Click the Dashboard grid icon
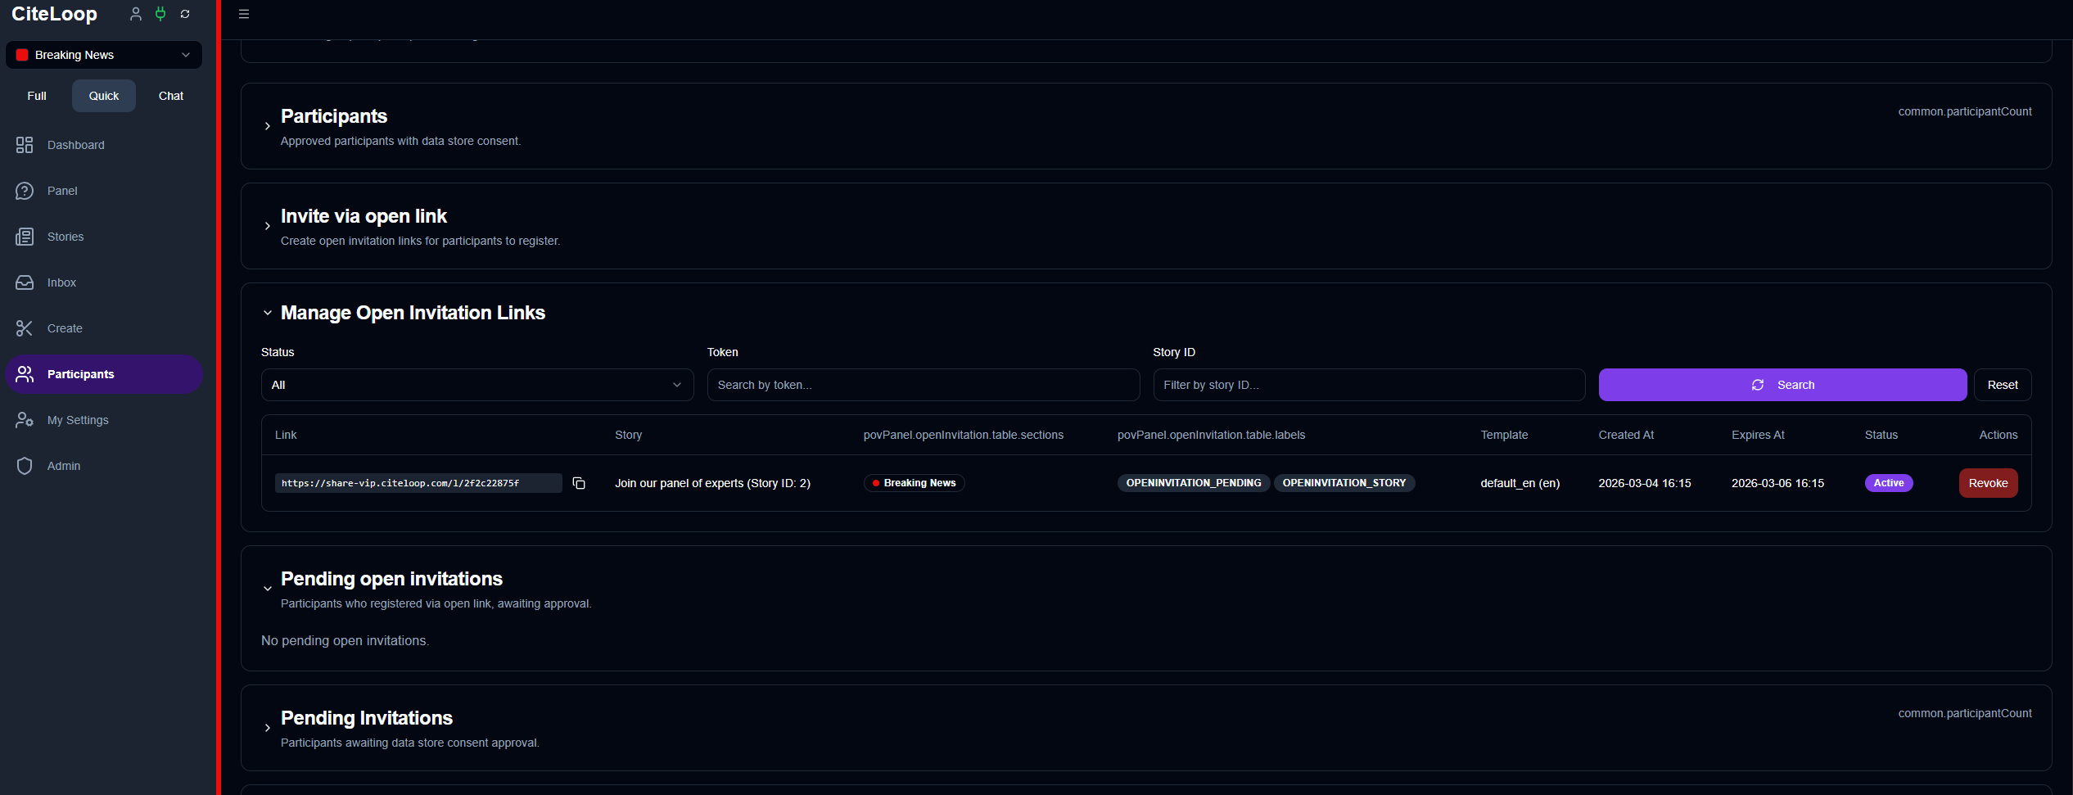 [25, 145]
